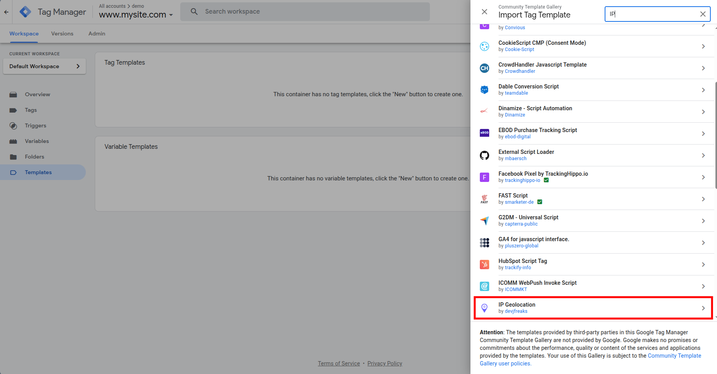Image resolution: width=717 pixels, height=374 pixels.
Task: Open the Crowdhandler author link
Action: (x=520, y=71)
